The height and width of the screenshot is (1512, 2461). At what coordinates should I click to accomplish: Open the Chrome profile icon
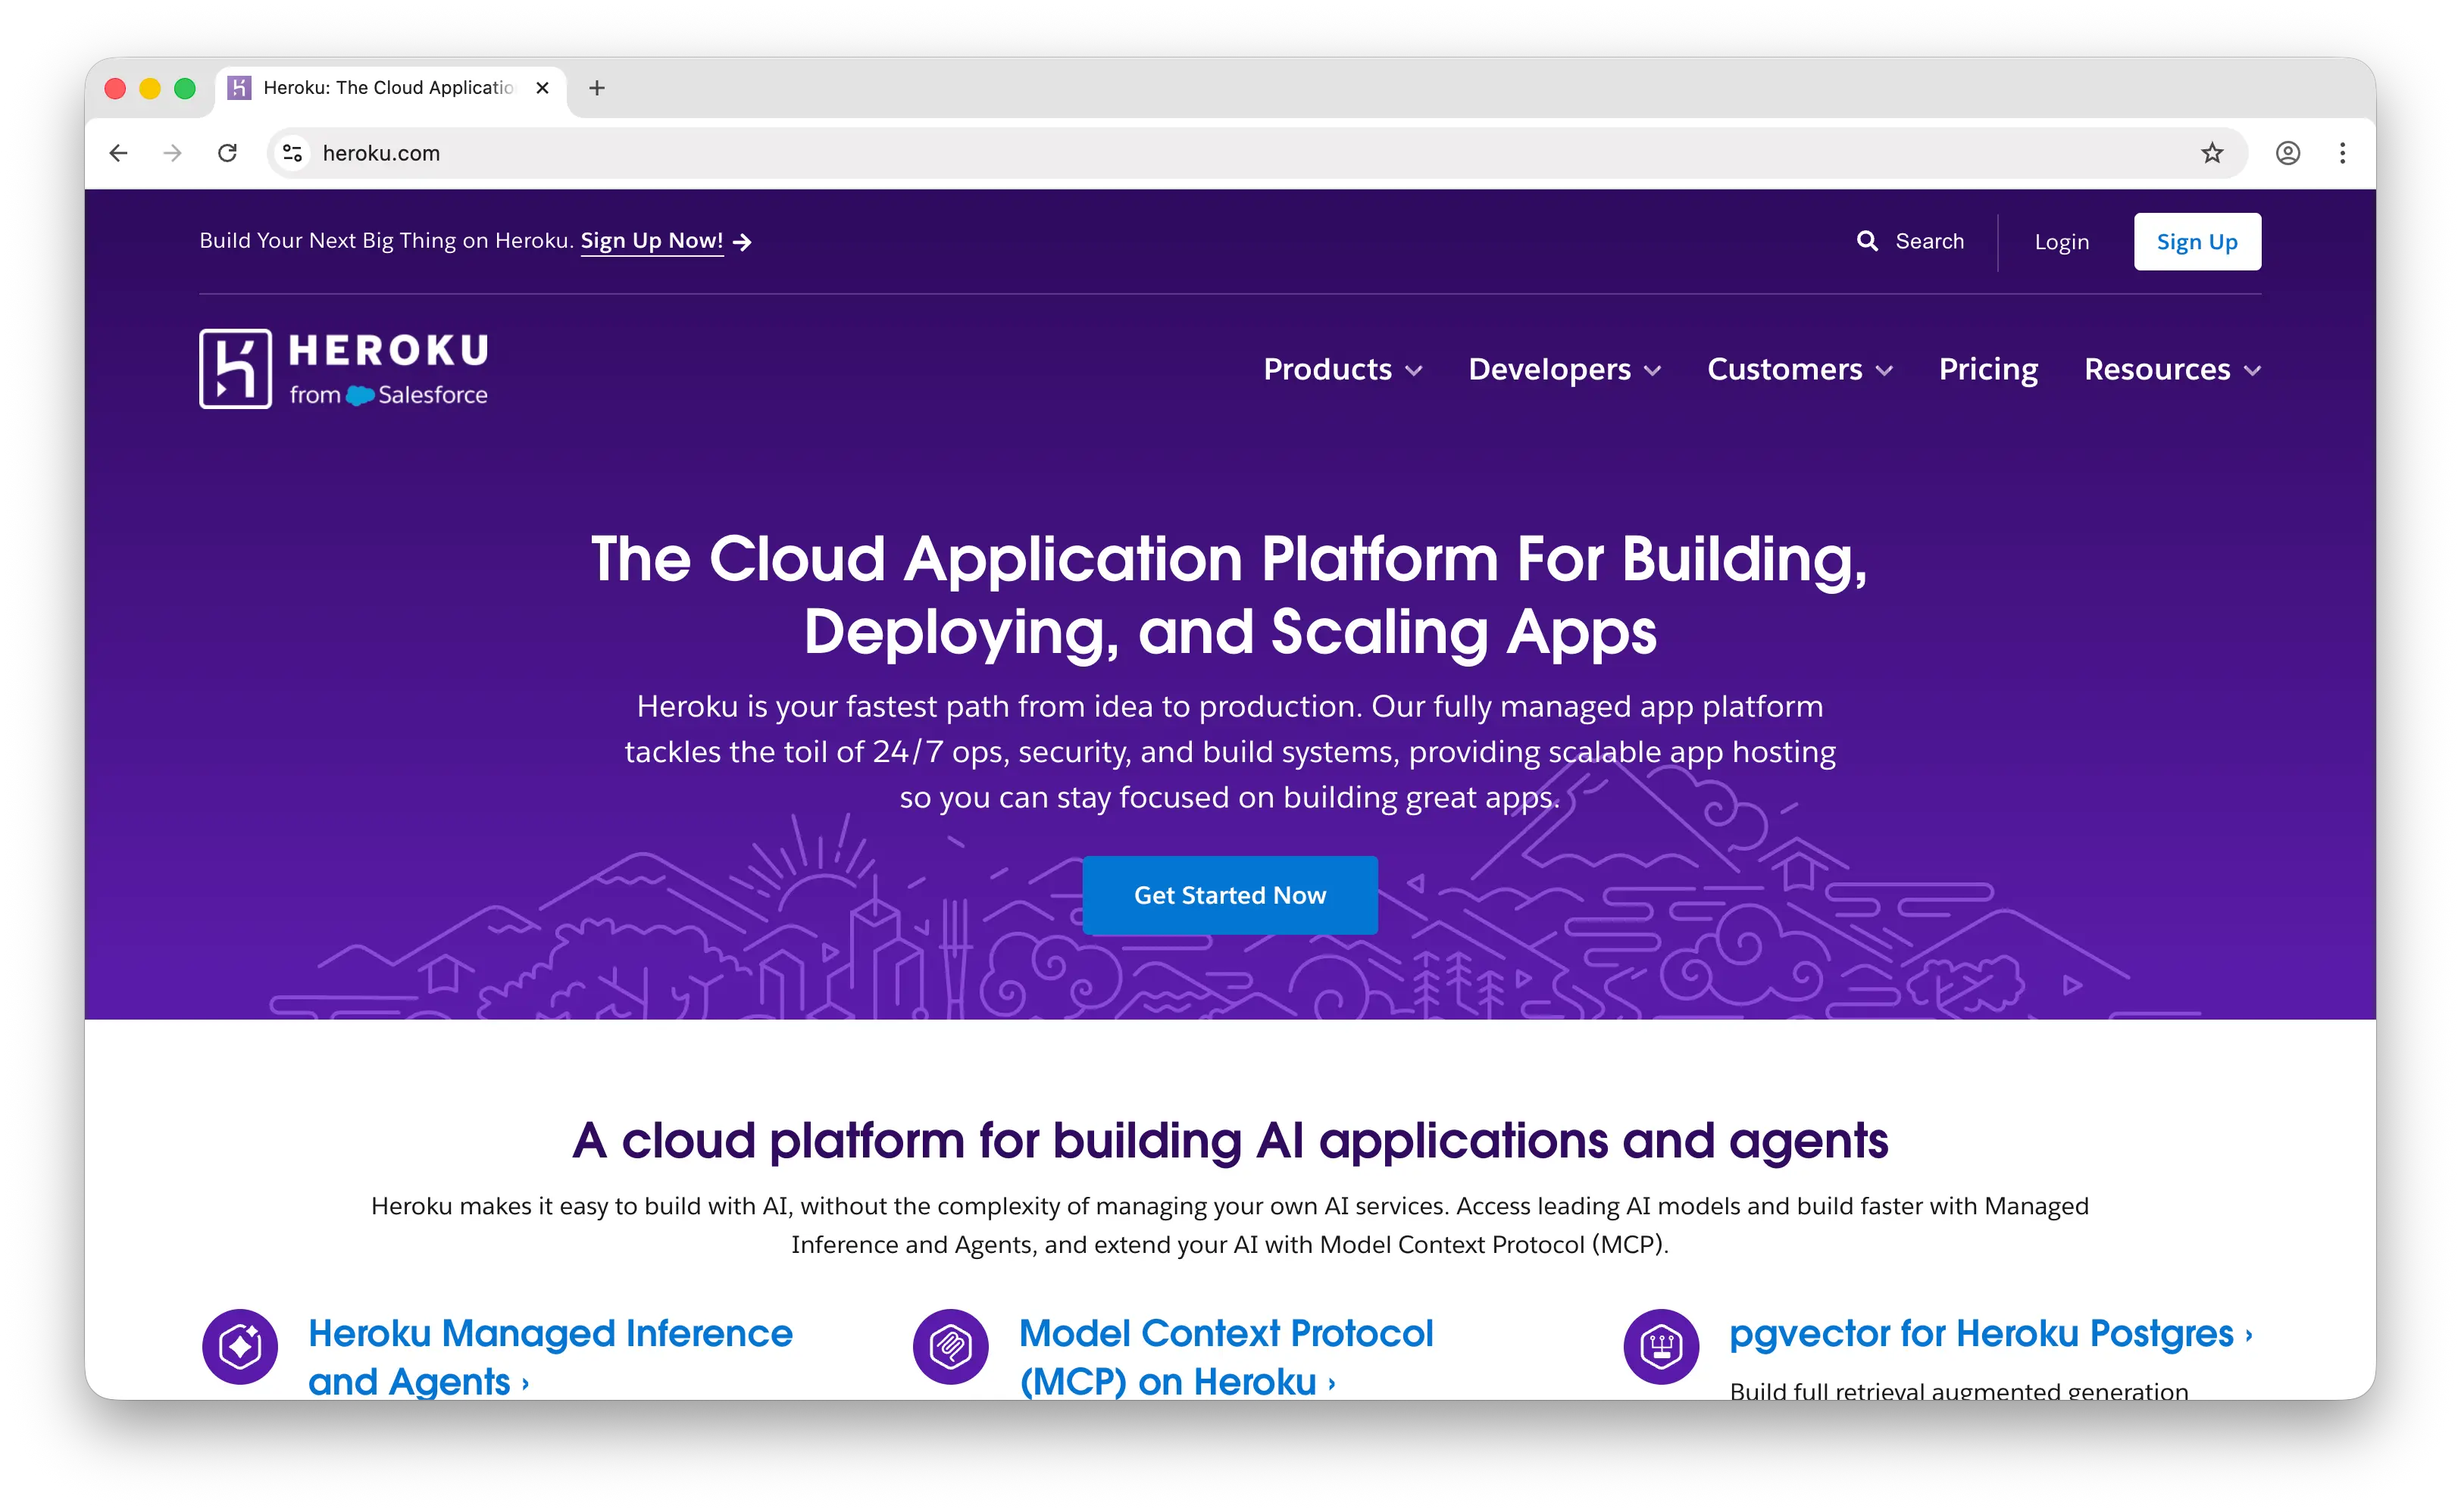[x=2288, y=152]
